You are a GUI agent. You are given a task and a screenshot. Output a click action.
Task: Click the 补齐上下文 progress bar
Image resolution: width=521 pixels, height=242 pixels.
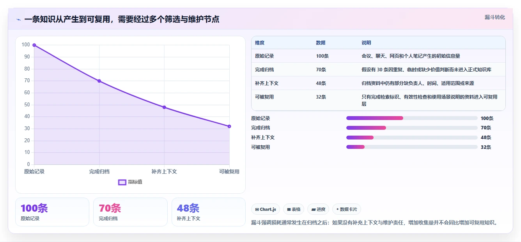pyautogui.click(x=412, y=137)
